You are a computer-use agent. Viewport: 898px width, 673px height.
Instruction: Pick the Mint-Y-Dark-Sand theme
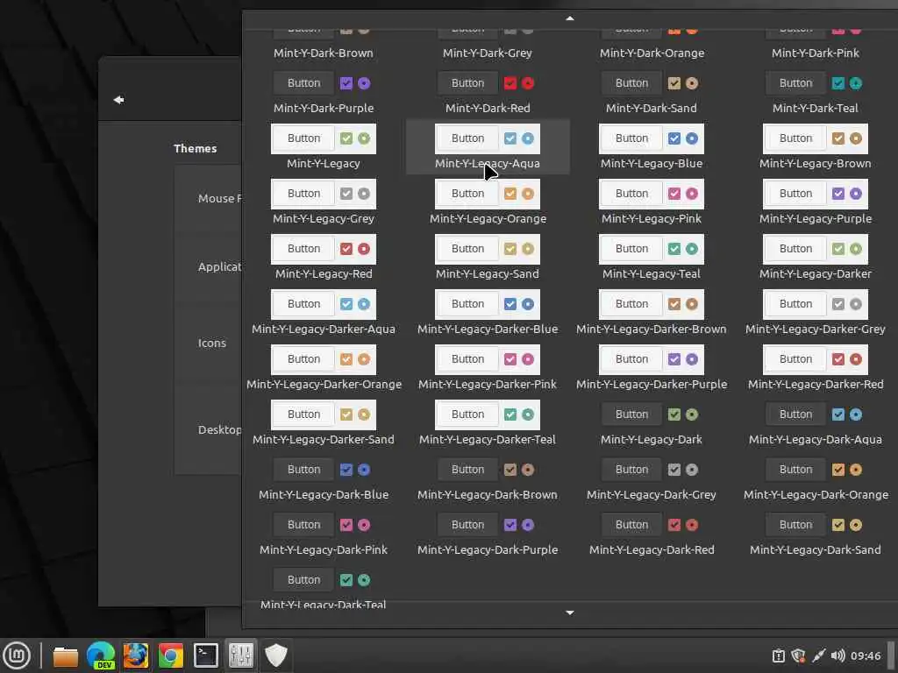652,91
